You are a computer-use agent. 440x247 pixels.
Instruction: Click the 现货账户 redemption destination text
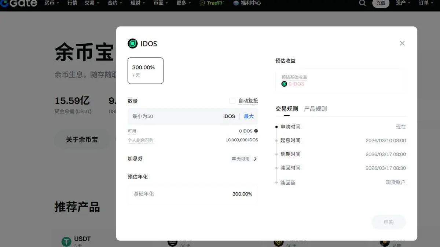[396, 182]
